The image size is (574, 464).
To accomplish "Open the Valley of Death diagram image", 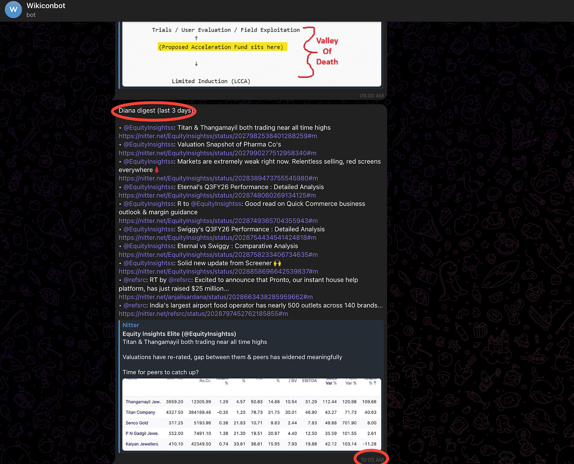I will point(252,54).
